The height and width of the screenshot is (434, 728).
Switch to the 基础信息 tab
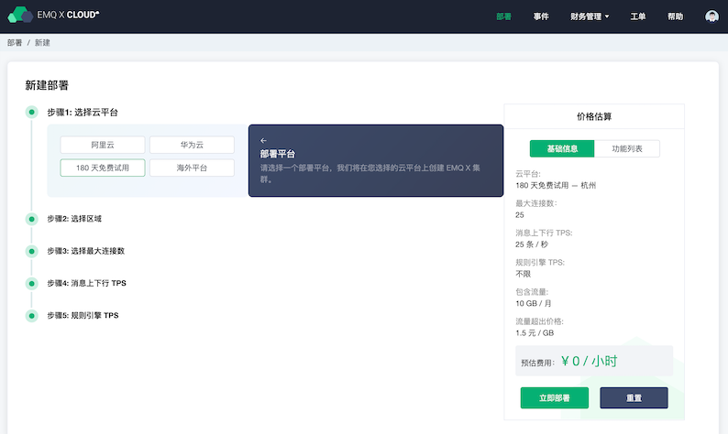[x=562, y=149]
